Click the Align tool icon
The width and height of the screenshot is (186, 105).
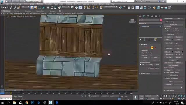(124, 8)
